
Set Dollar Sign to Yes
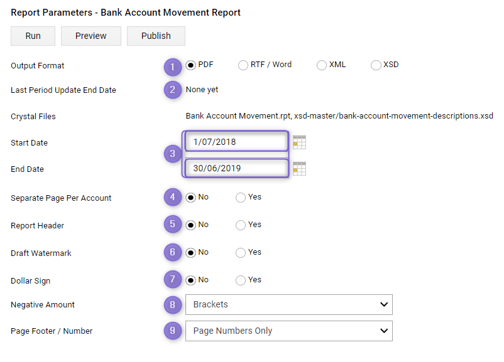coord(241,280)
